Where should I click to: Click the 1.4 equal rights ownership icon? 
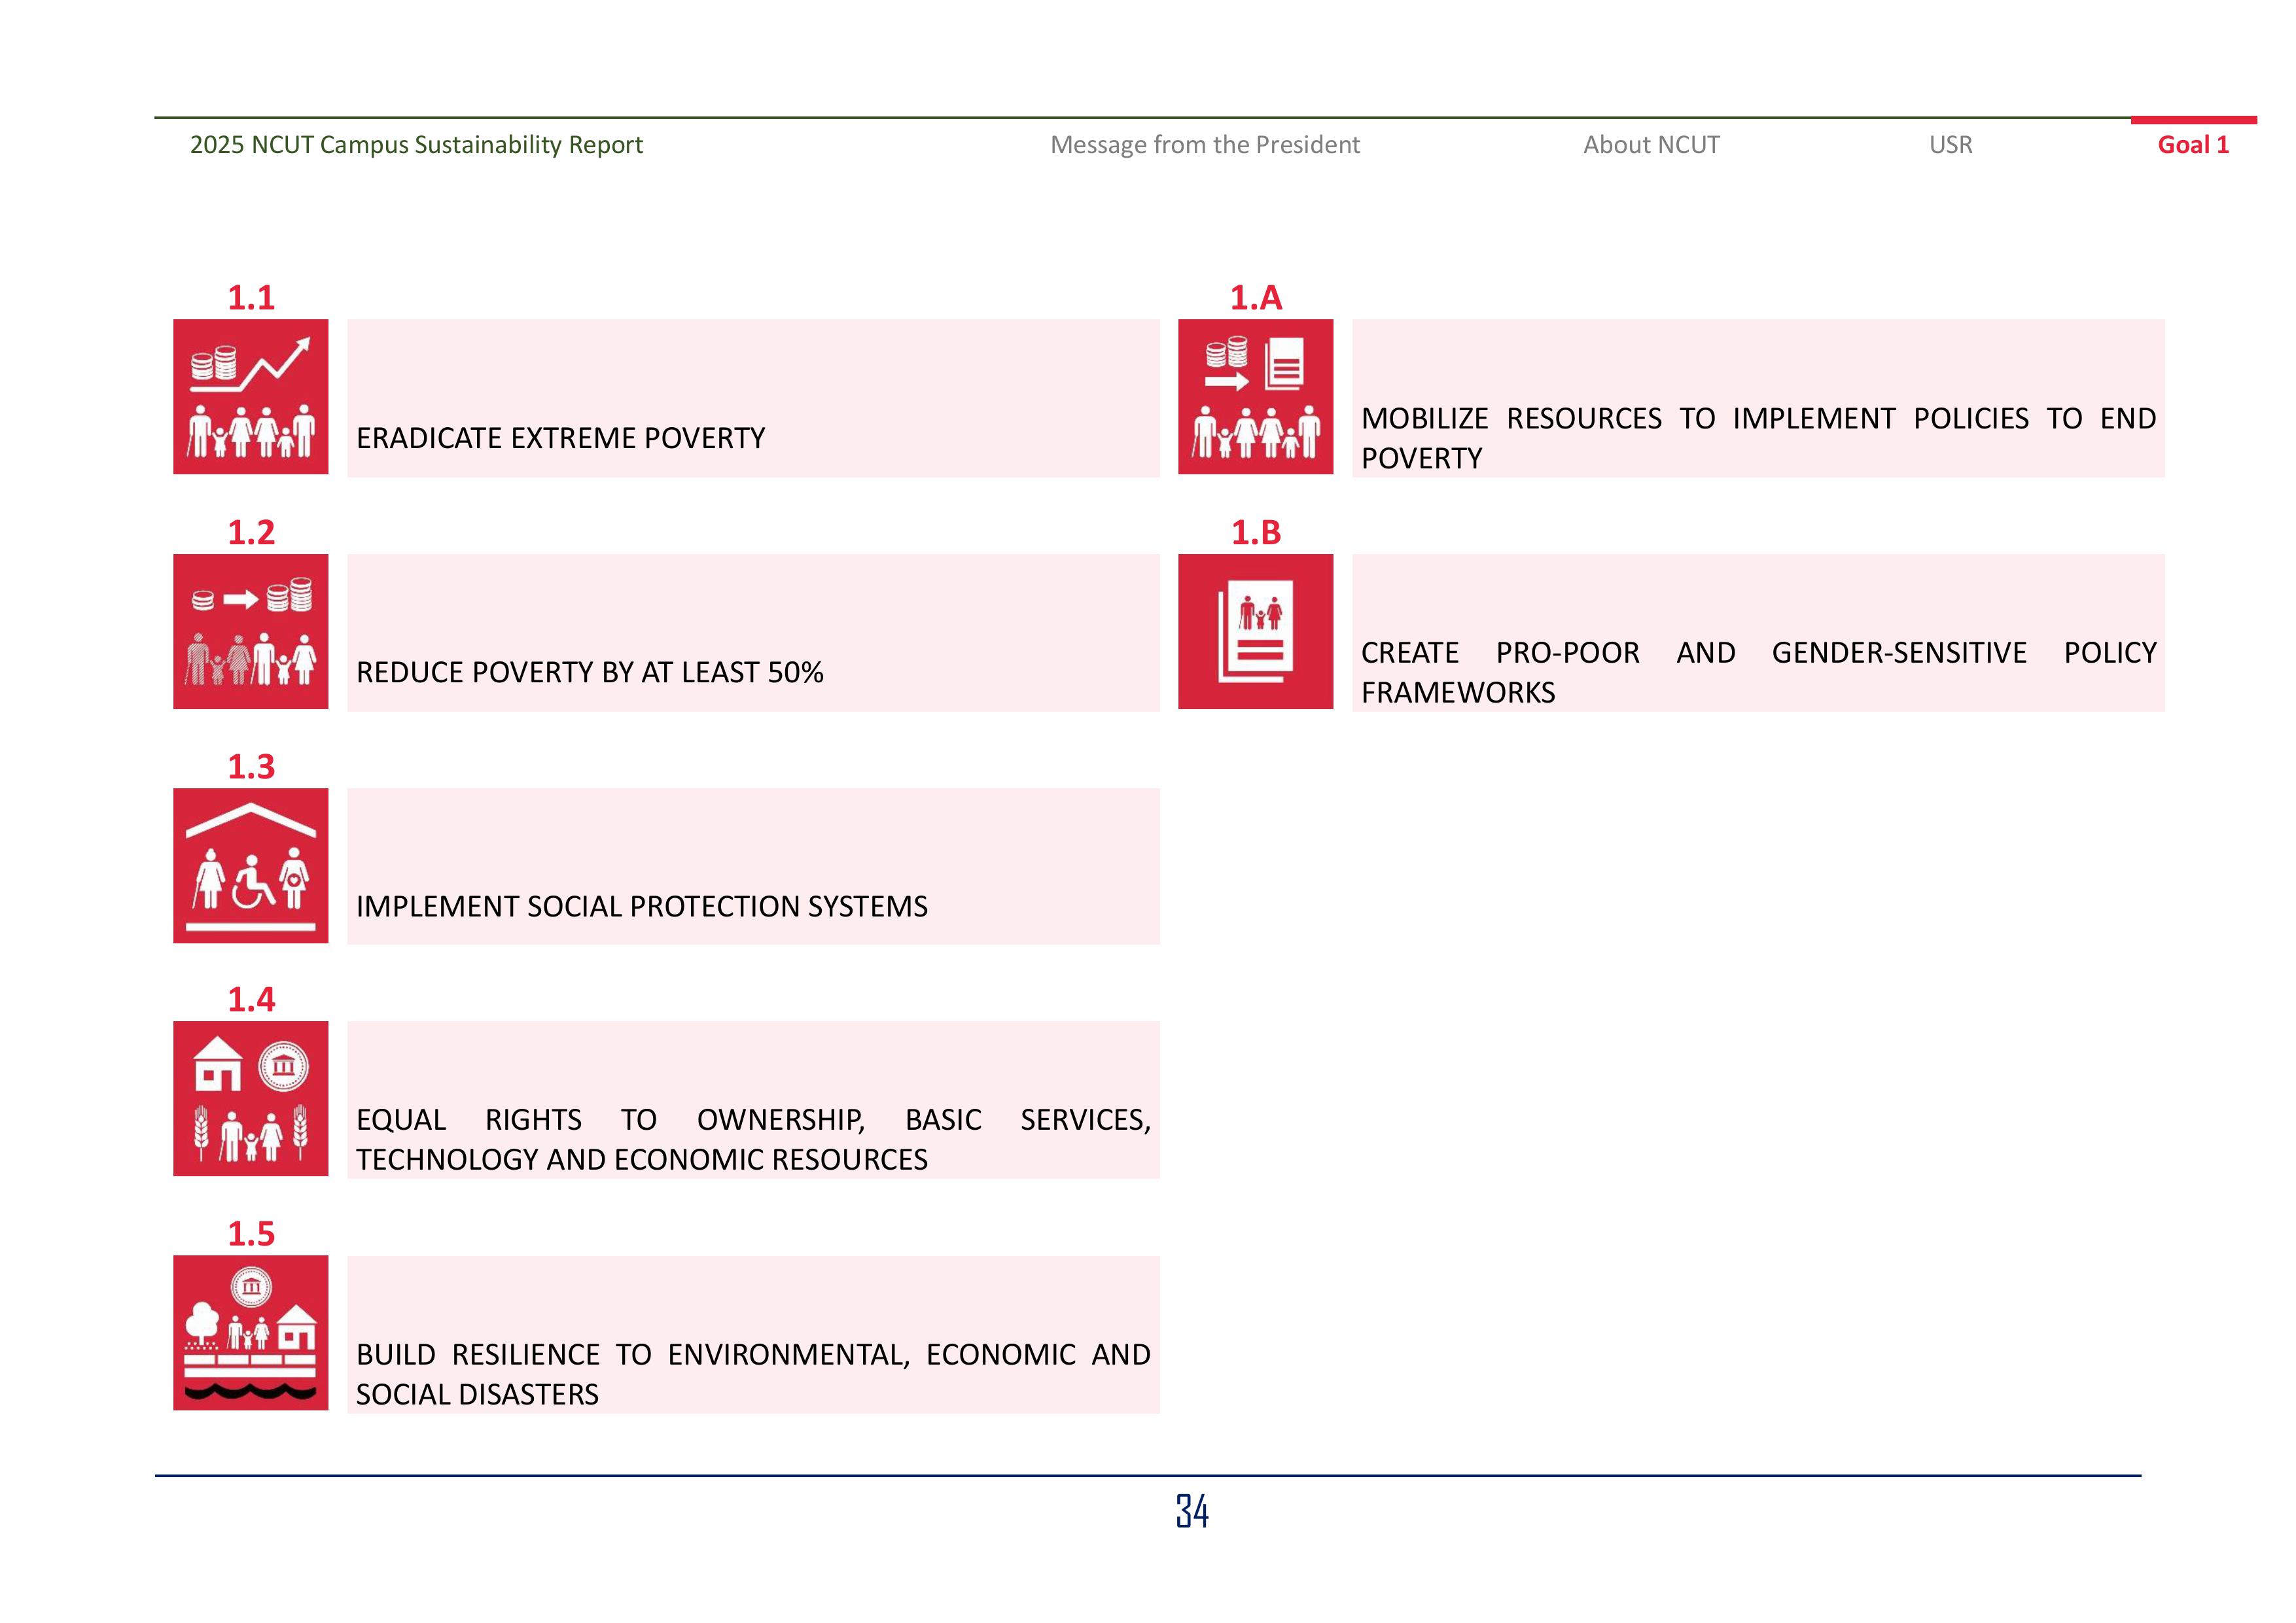tap(250, 1098)
